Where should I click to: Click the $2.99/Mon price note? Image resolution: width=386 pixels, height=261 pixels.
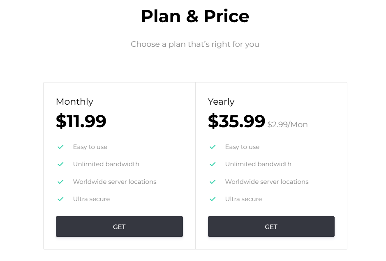[287, 124]
